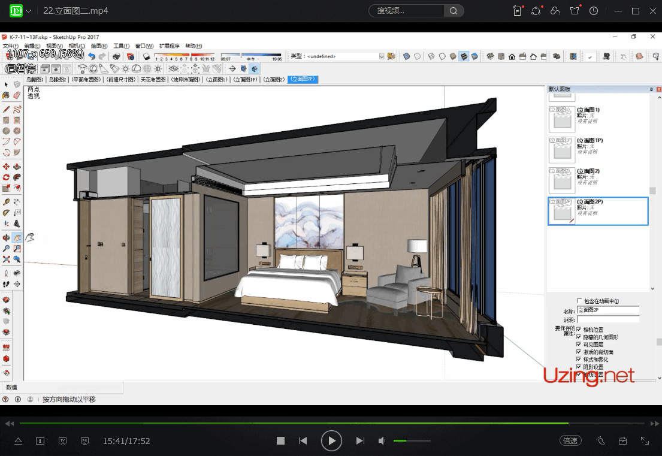Screen dimensions: 662x456
Task: Select the 立面图2P scene tab
Action: [x=303, y=79]
